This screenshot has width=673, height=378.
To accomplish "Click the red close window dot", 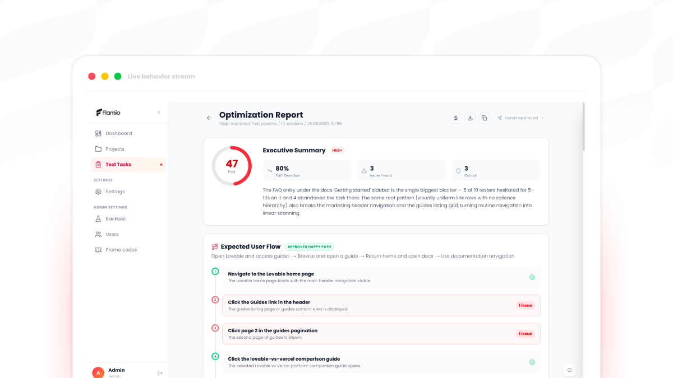I will pos(92,76).
